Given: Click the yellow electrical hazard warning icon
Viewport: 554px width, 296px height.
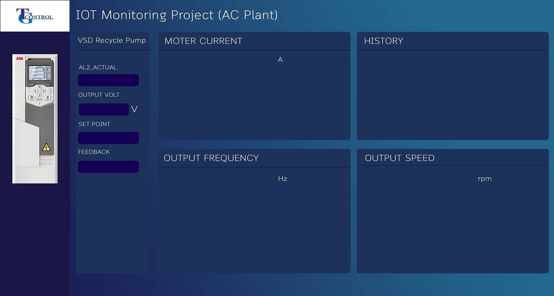Looking at the screenshot, I should click(46, 147).
